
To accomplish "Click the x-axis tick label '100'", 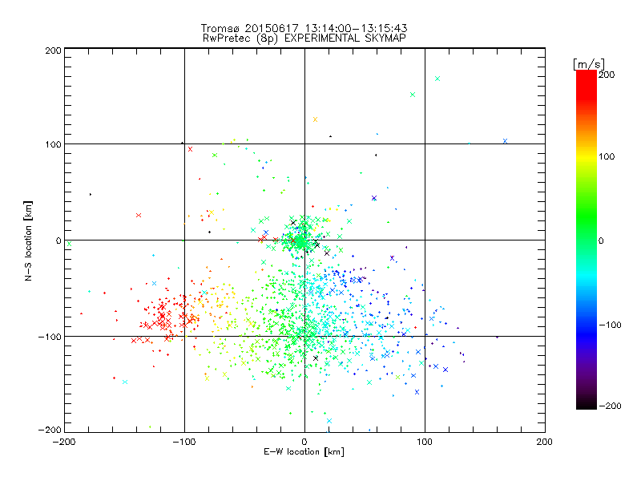I will pyautogui.click(x=425, y=442).
